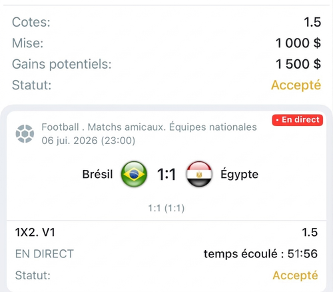
Task: Open Football Matchs amicaux league title
Action: coord(149,127)
